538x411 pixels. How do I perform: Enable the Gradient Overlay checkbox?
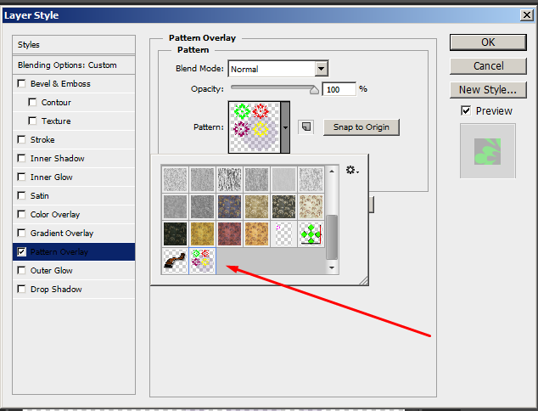click(21, 233)
